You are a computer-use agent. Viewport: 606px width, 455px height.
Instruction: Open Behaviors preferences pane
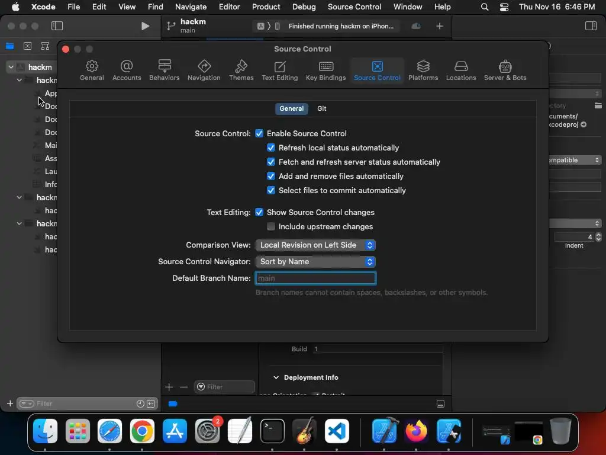pyautogui.click(x=165, y=71)
